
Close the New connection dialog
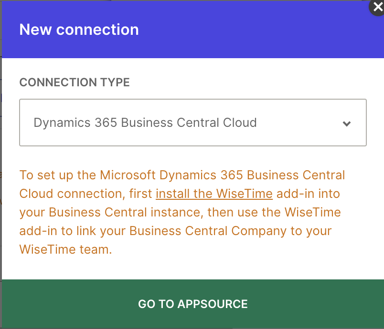point(378,7)
